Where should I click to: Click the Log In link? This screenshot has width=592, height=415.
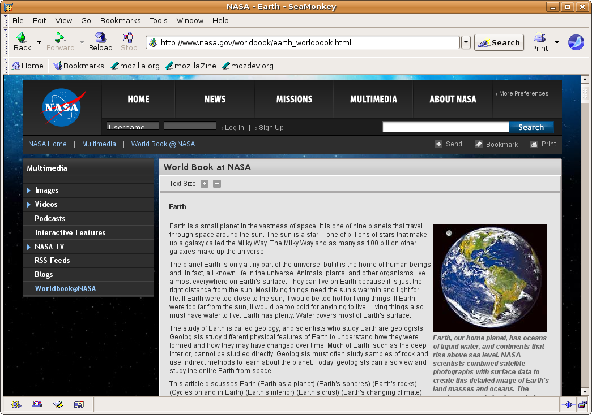(x=233, y=128)
